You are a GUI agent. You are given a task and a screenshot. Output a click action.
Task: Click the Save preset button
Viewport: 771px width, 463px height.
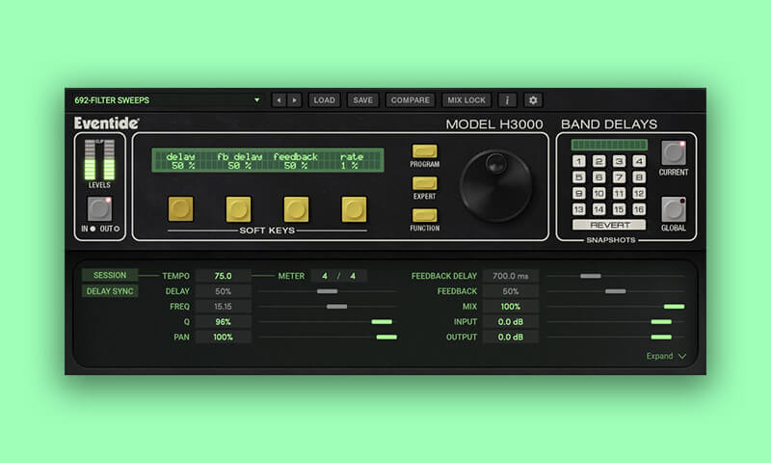(x=362, y=100)
